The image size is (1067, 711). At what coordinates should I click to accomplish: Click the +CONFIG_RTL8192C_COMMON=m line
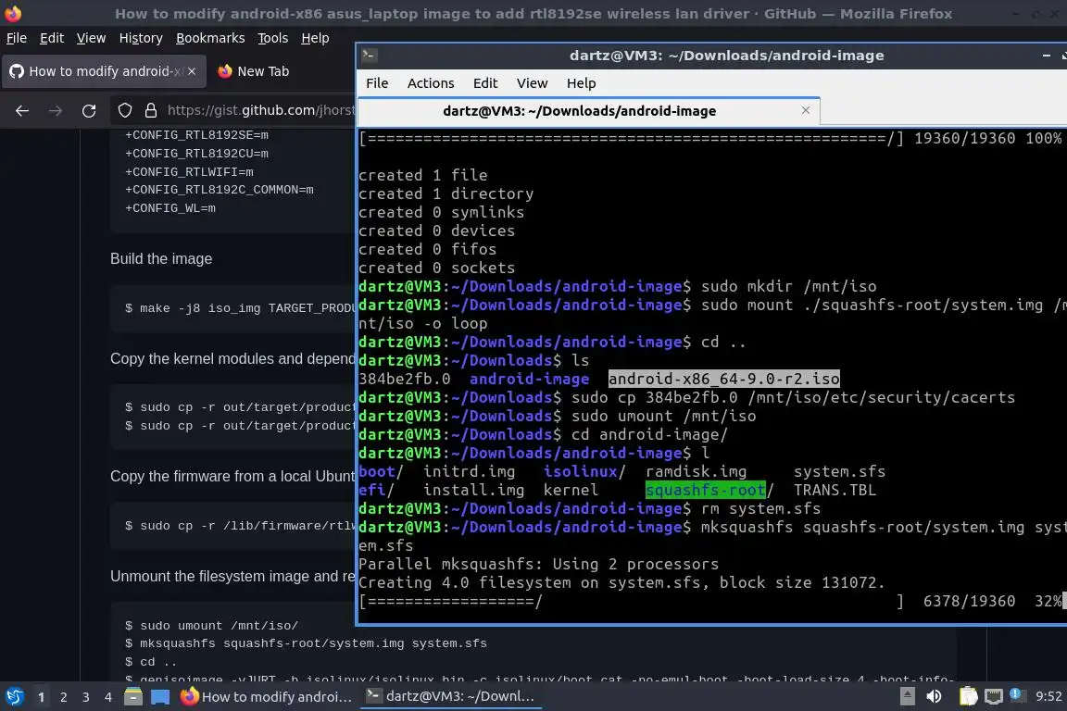tap(220, 189)
